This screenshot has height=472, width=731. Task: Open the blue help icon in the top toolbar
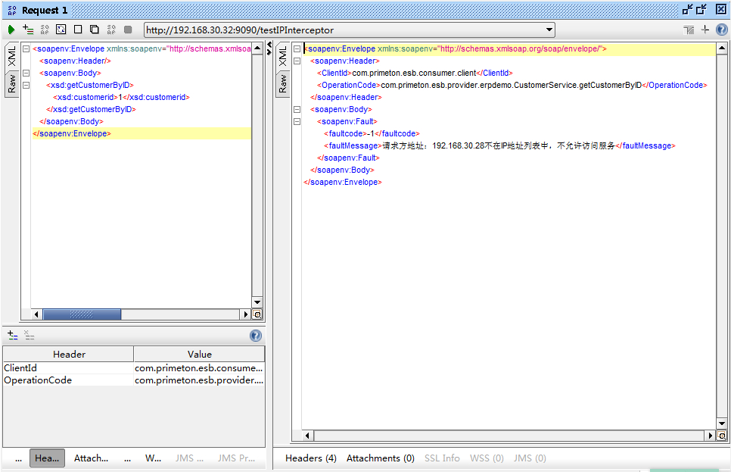point(721,30)
